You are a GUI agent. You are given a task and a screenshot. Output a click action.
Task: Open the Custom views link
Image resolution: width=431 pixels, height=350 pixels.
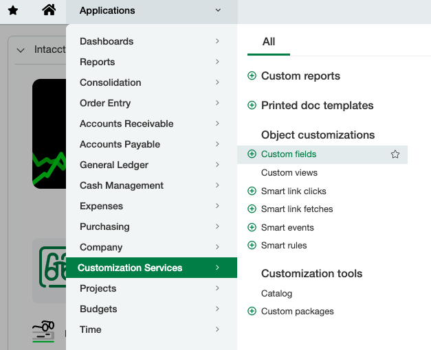[x=289, y=173]
